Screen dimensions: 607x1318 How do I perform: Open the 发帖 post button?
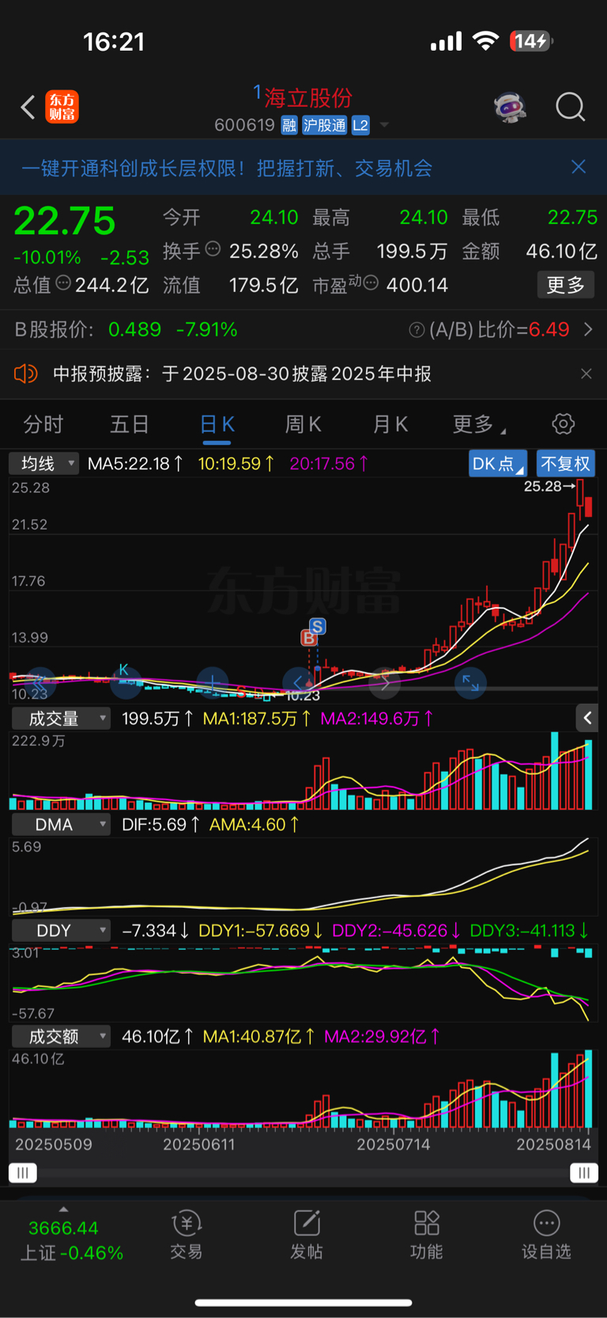click(307, 1234)
